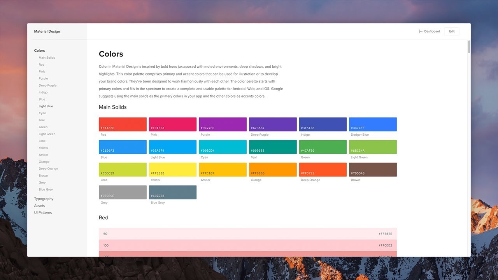
Task: Select the Grey #9E9E9E swatch
Action: [x=123, y=192]
